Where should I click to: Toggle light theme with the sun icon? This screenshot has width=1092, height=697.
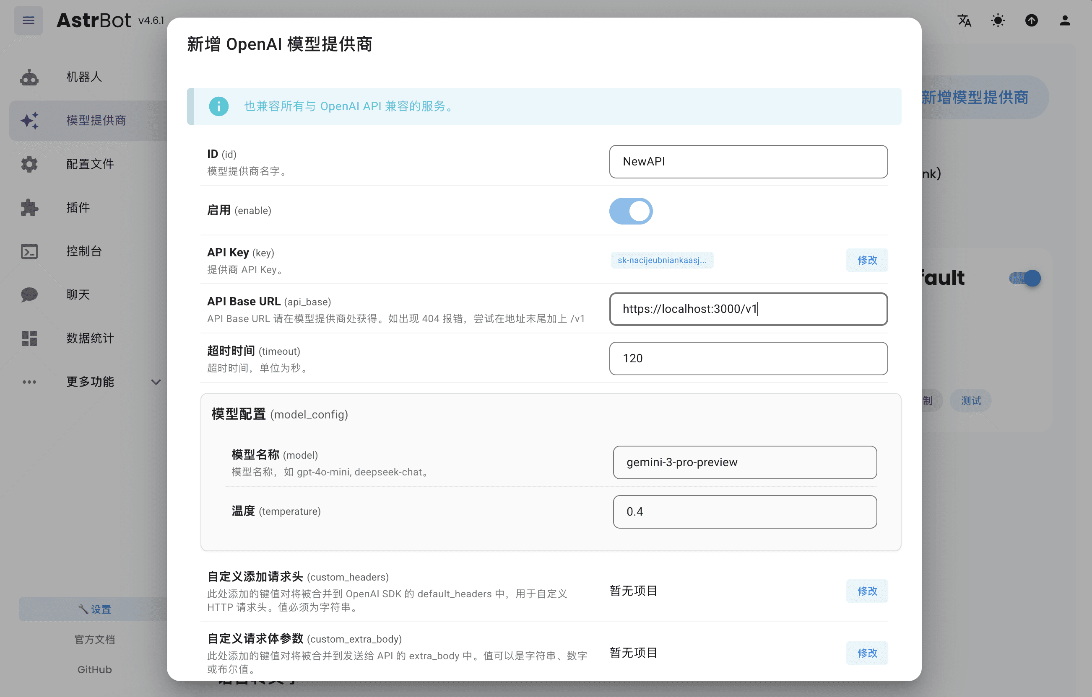(998, 21)
